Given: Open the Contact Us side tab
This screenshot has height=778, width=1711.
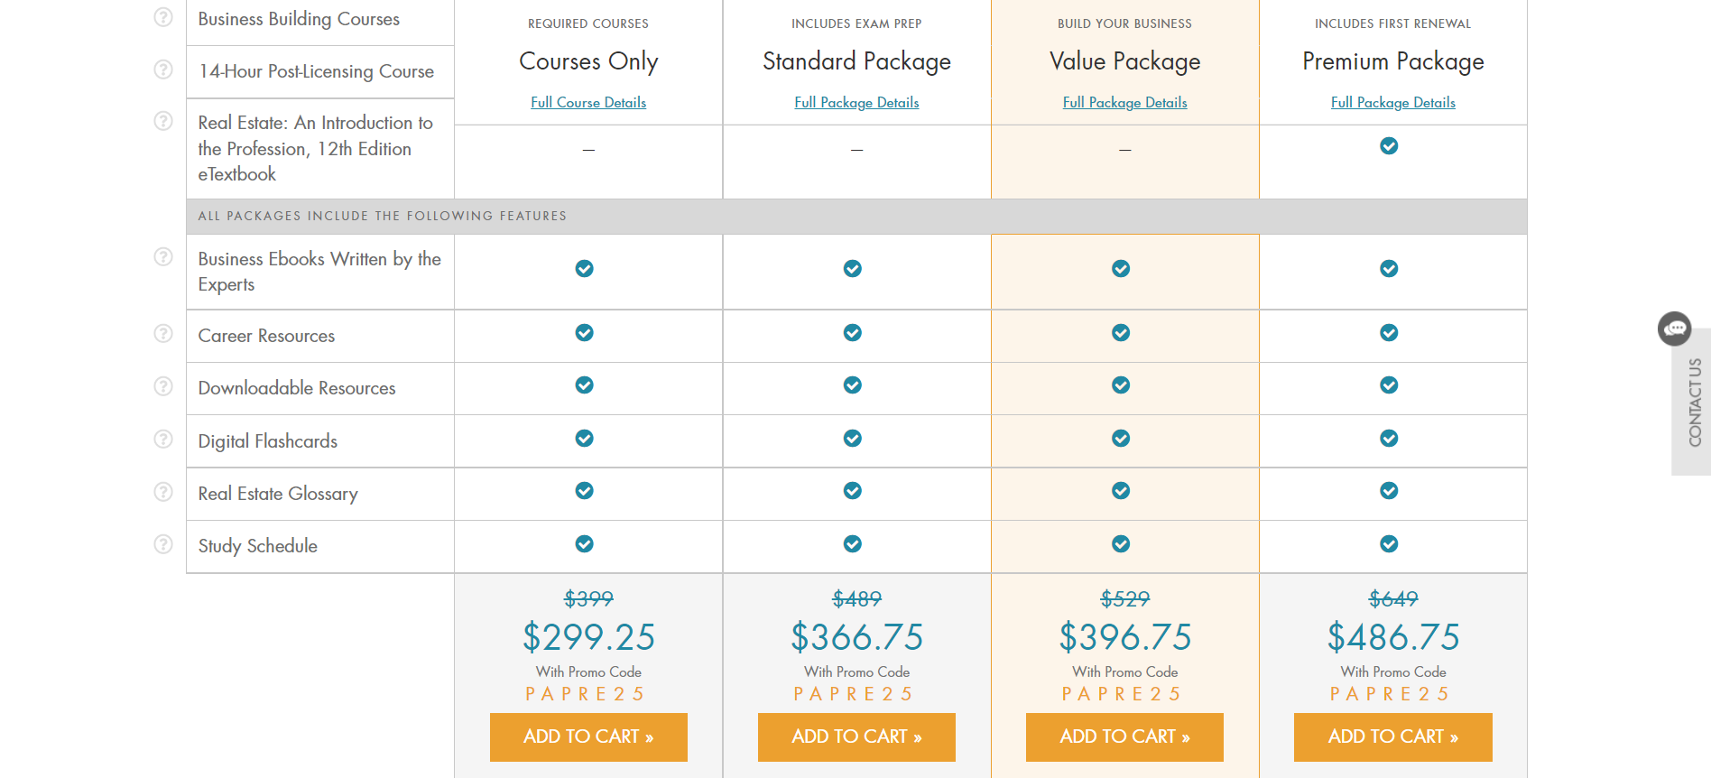Looking at the screenshot, I should pyautogui.click(x=1694, y=403).
